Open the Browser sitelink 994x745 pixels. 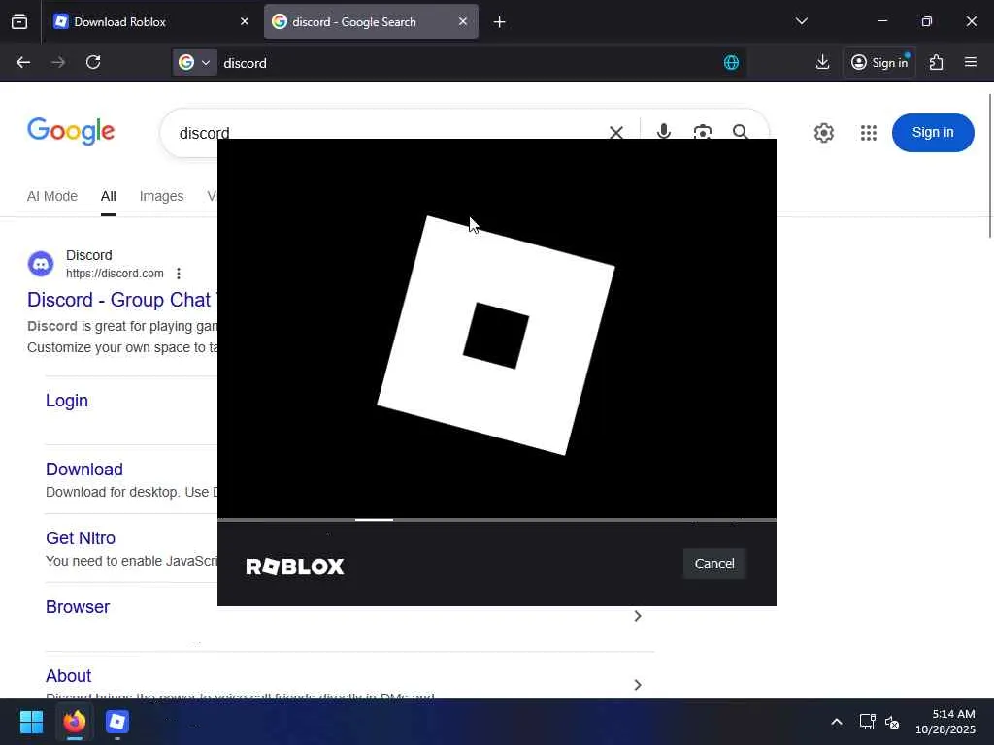[78, 607]
